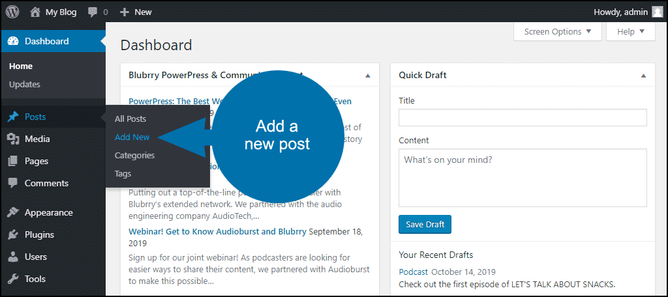Click the Save Draft button
The width and height of the screenshot is (668, 297).
pos(425,224)
